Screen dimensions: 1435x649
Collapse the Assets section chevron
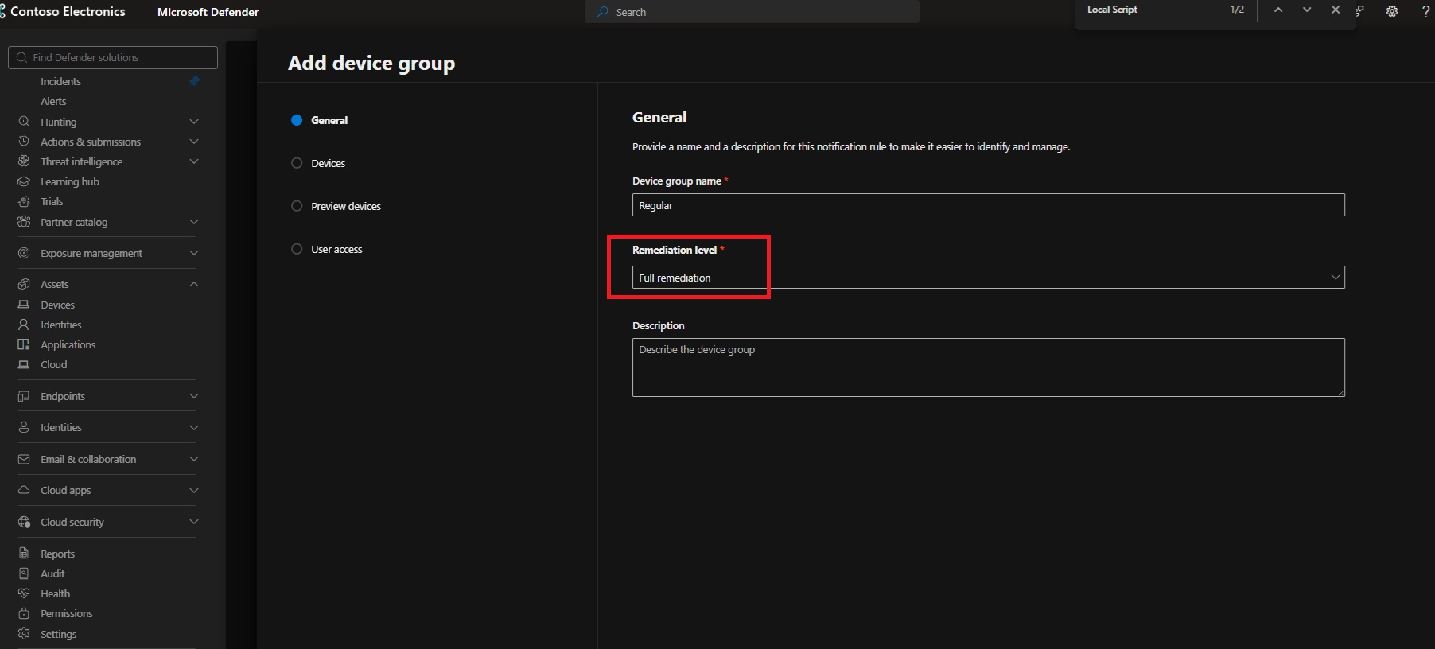[194, 284]
